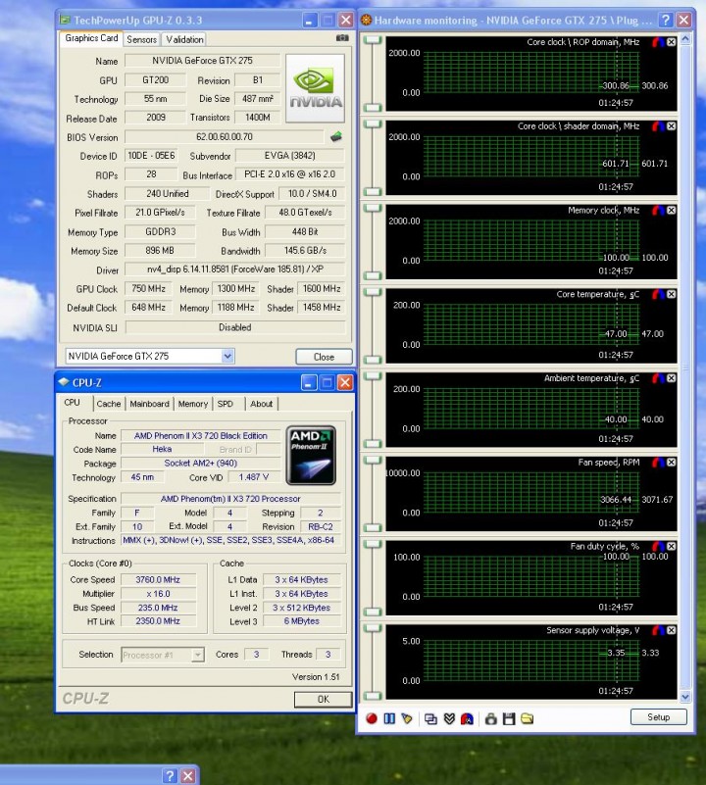This screenshot has width=706, height=785.
Task: Remove the Memory clock graph with its X
Action: 671,211
